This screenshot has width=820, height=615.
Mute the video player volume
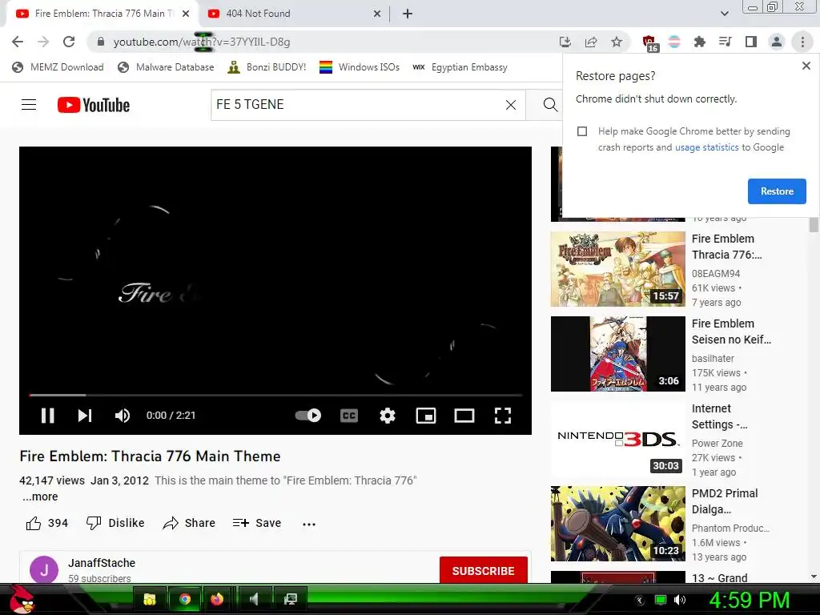tap(123, 416)
